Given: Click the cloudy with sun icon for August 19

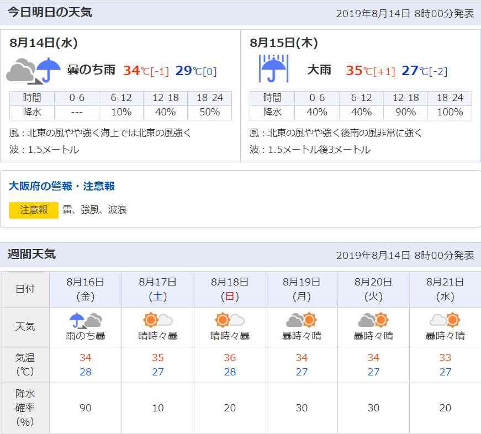Looking at the screenshot, I should click(x=301, y=320).
